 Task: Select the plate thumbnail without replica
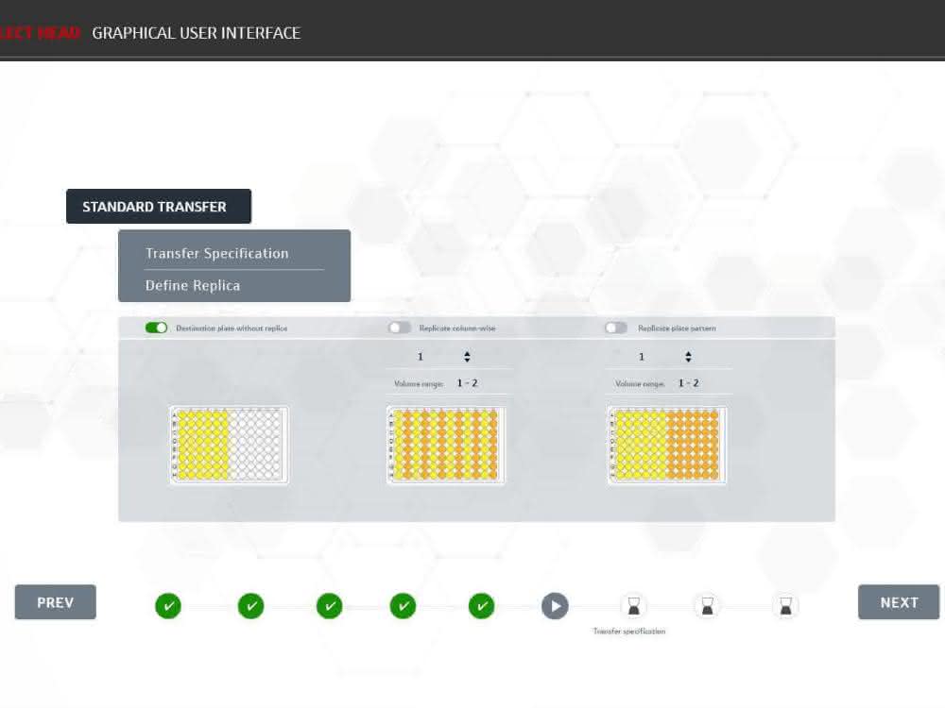229,445
